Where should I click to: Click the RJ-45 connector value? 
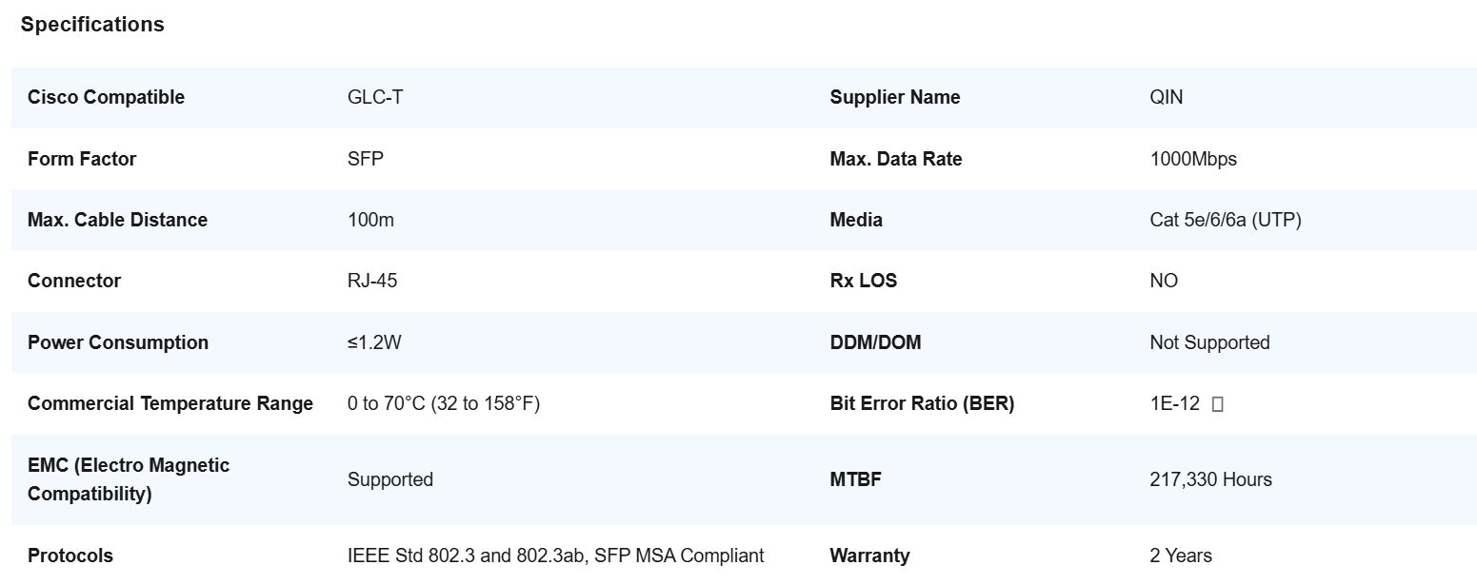point(372,281)
